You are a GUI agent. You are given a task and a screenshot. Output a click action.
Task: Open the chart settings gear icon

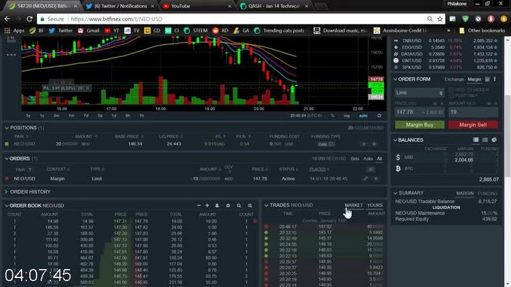(379, 115)
